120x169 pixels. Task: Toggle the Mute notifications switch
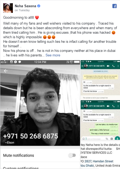(x=72, y=155)
